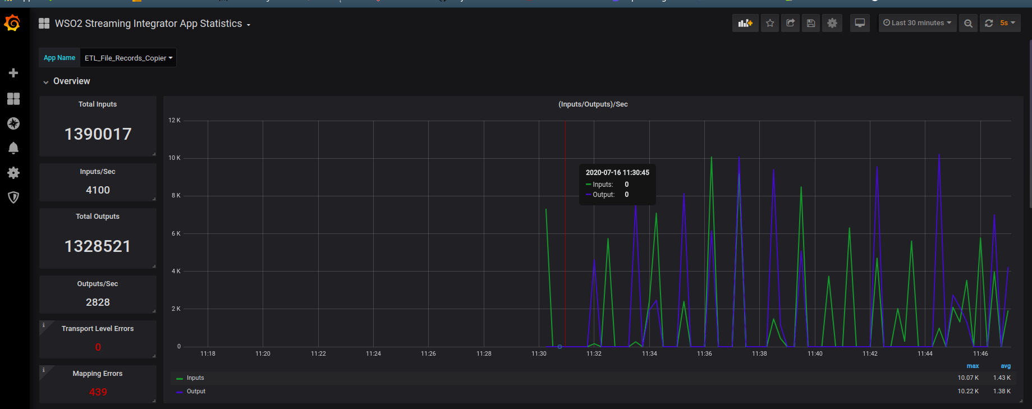The width and height of the screenshot is (1032, 409).
Task: Click the graph data point at 11:30:45
Action: 559,347
